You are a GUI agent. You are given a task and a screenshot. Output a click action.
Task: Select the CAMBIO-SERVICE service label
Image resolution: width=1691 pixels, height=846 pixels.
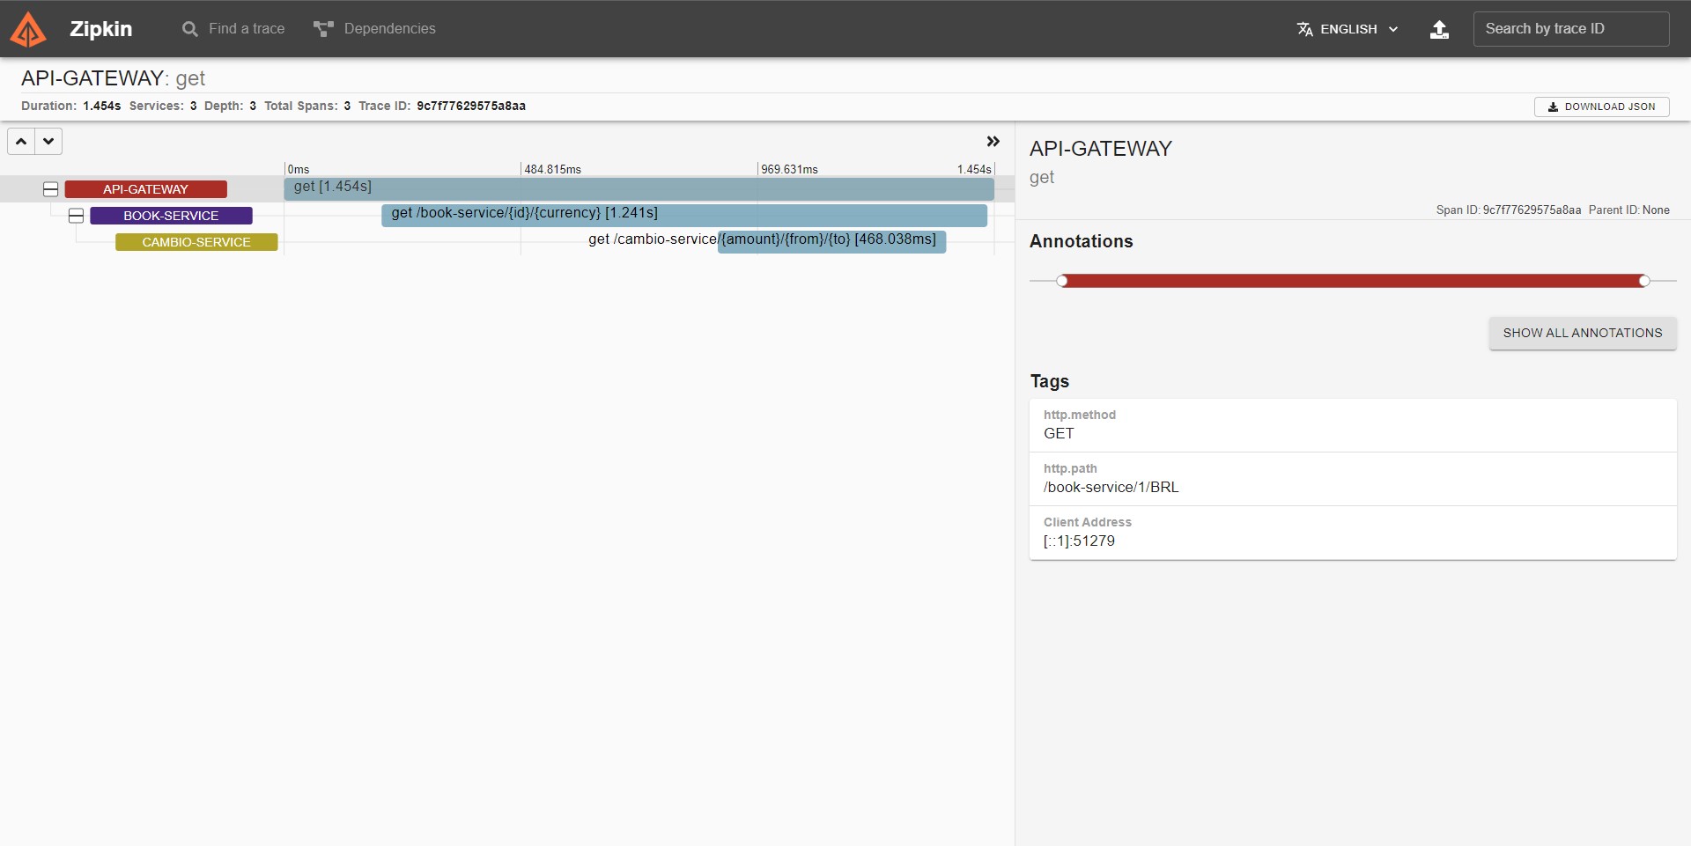coord(196,242)
